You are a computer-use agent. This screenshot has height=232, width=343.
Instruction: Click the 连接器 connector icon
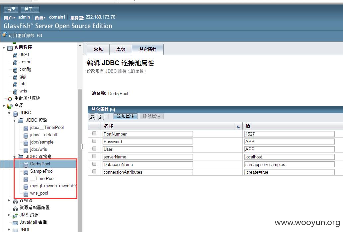(15, 201)
